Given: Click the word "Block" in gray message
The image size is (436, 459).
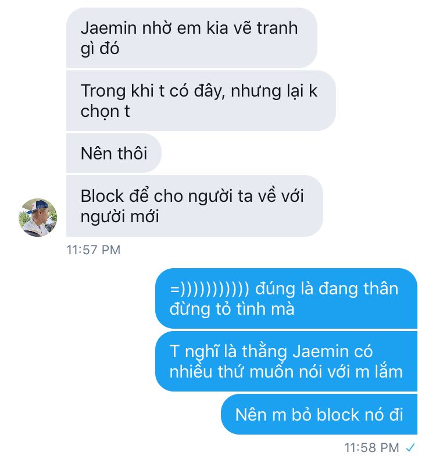Looking at the screenshot, I should point(102,196).
